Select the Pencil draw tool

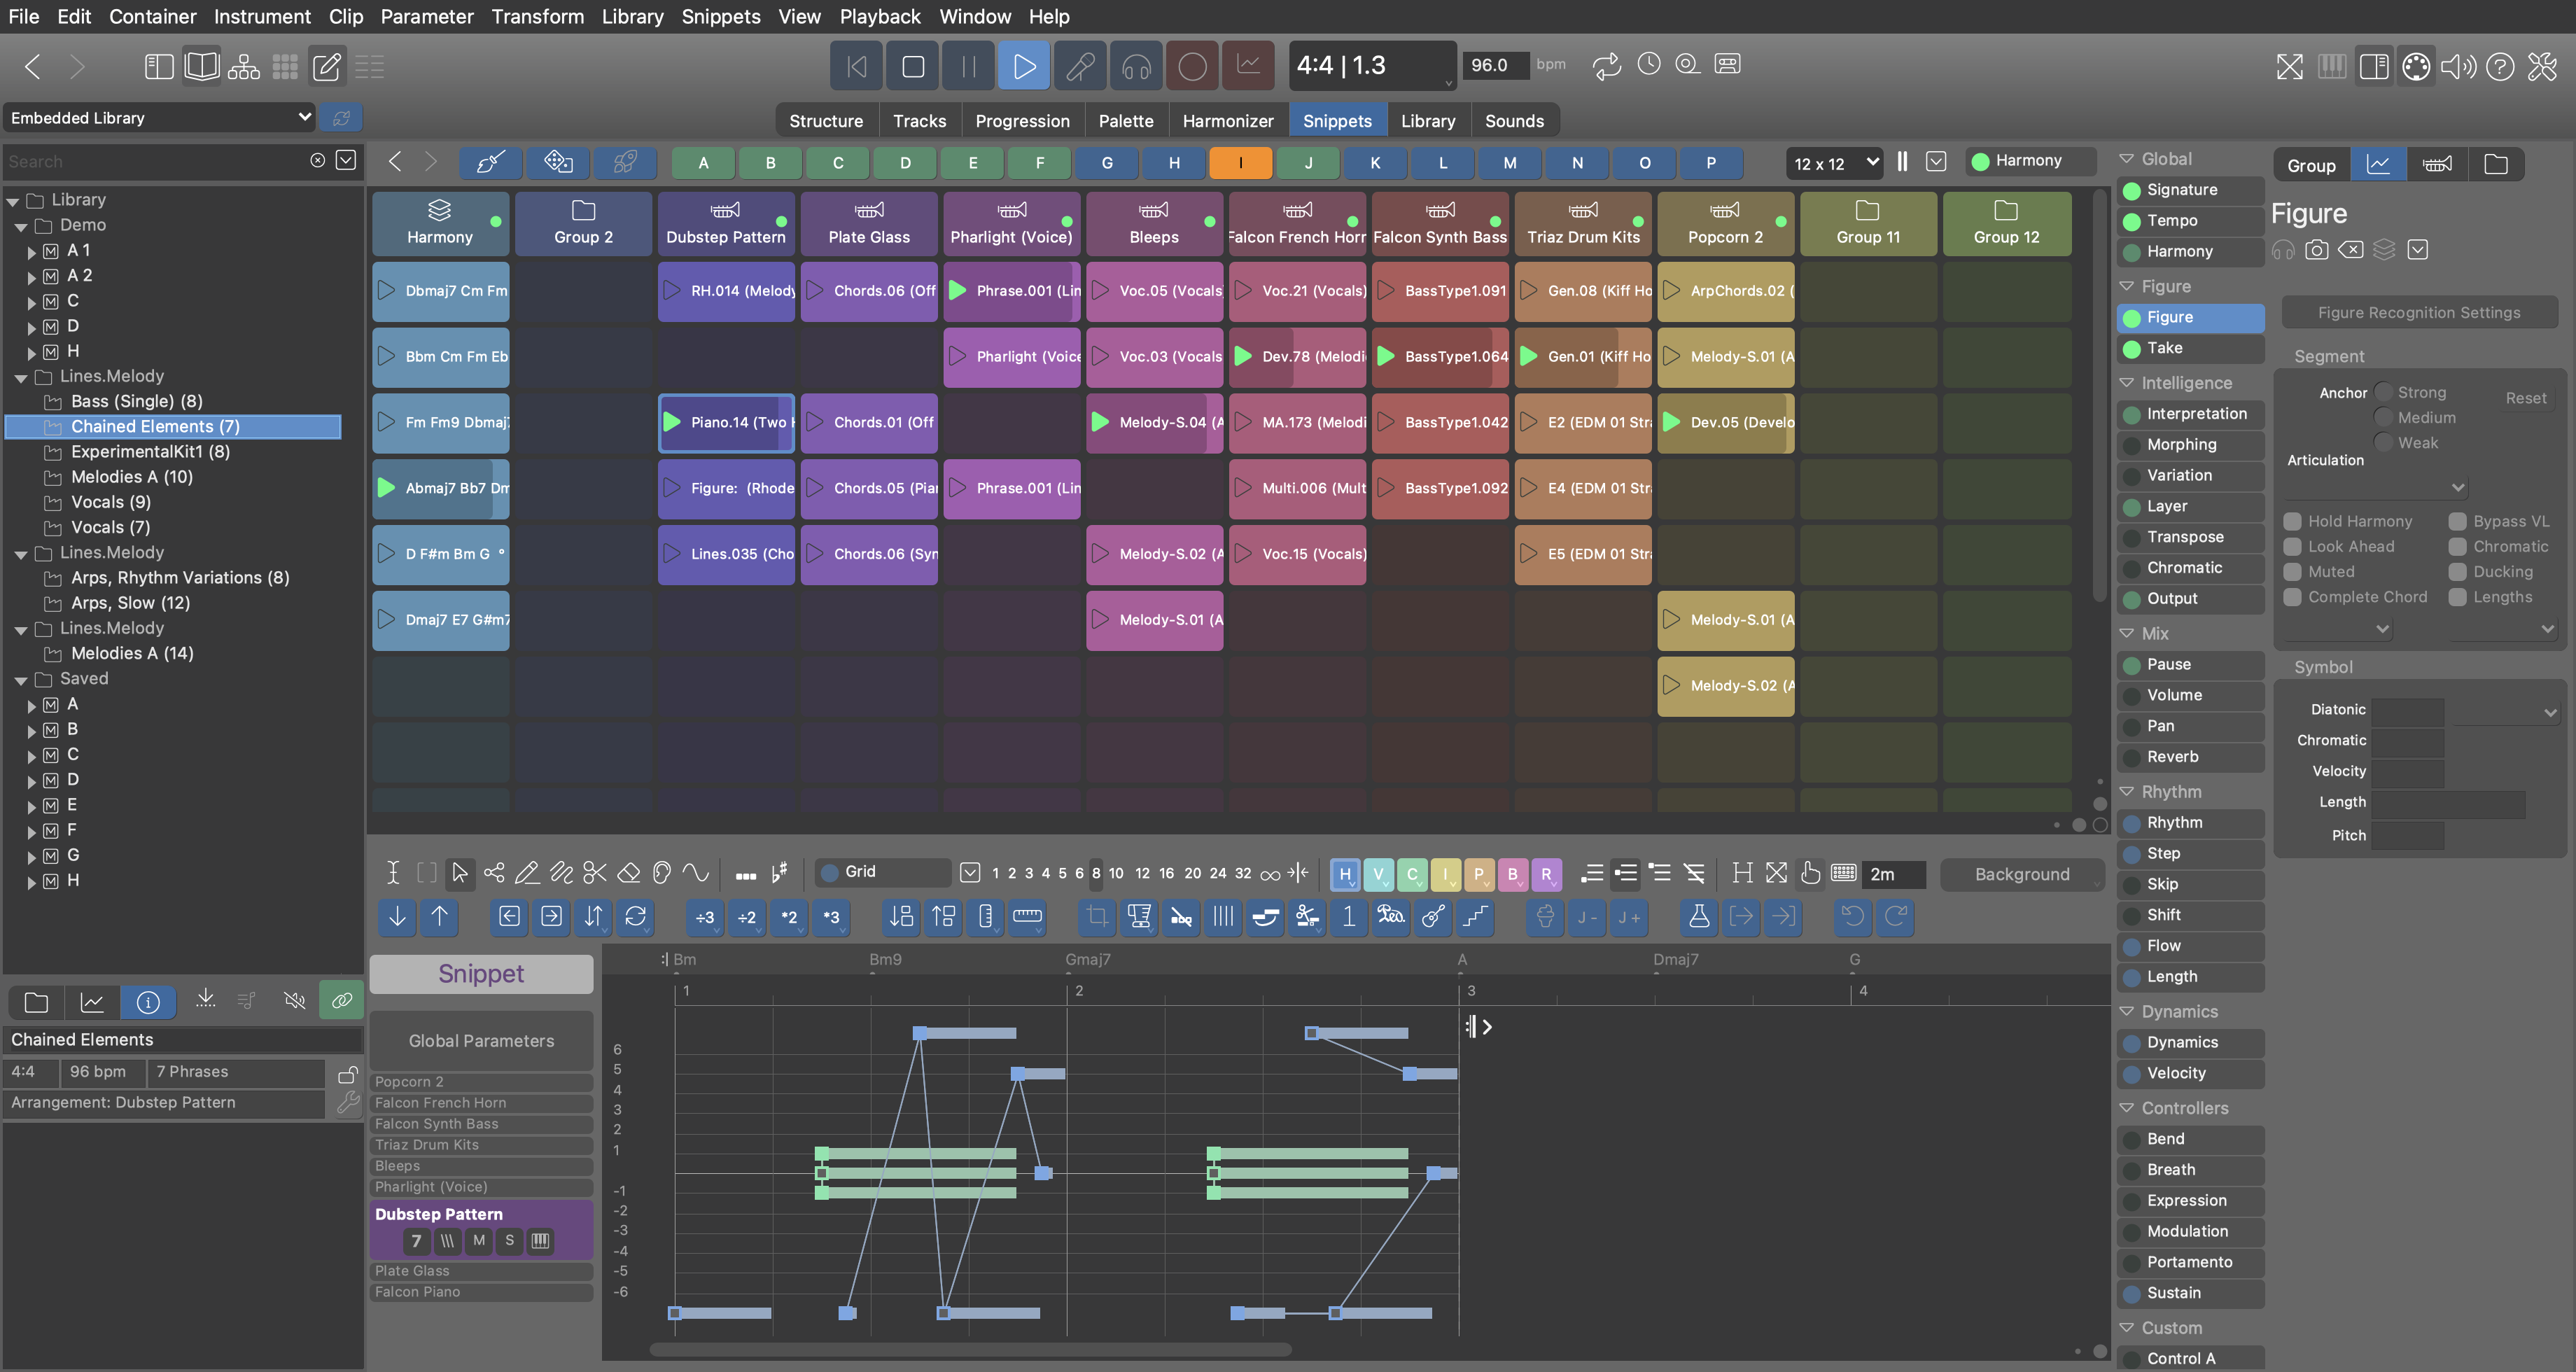[526, 872]
